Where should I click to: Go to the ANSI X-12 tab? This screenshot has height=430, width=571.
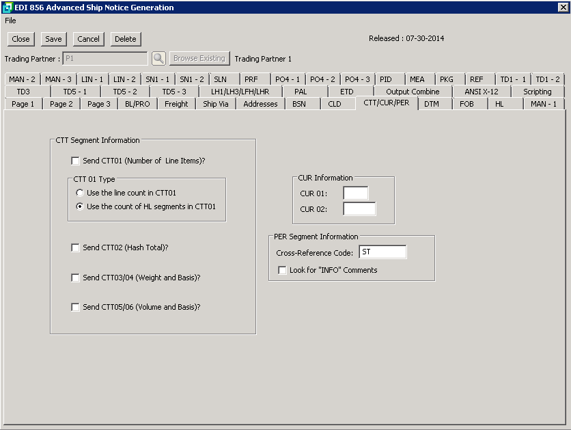point(481,92)
